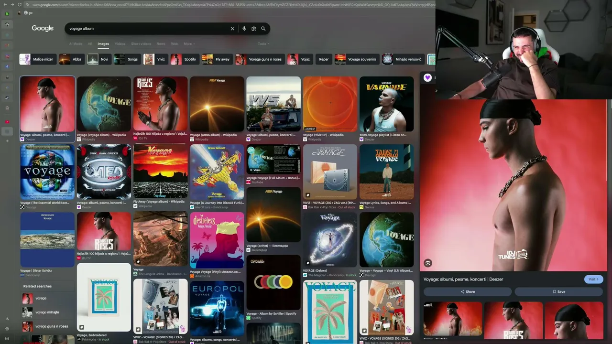This screenshot has height=344, width=612.
Task: Open the 100% Voyage playlist thumbnail
Action: point(386,104)
